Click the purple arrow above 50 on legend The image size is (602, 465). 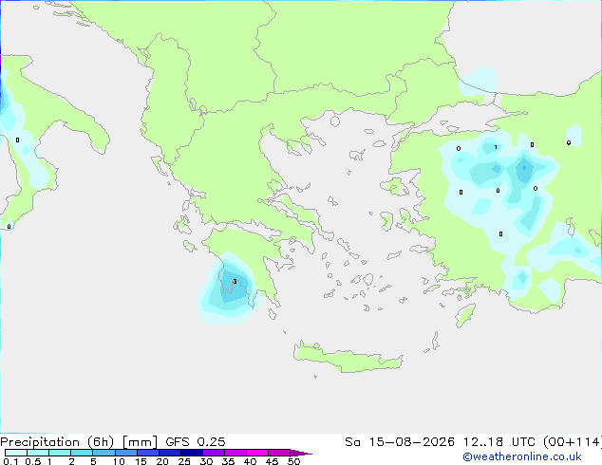click(301, 453)
